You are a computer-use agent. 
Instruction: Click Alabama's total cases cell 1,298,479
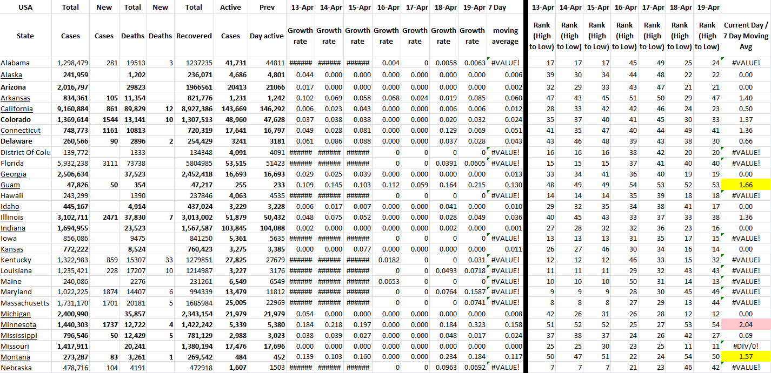70,63
